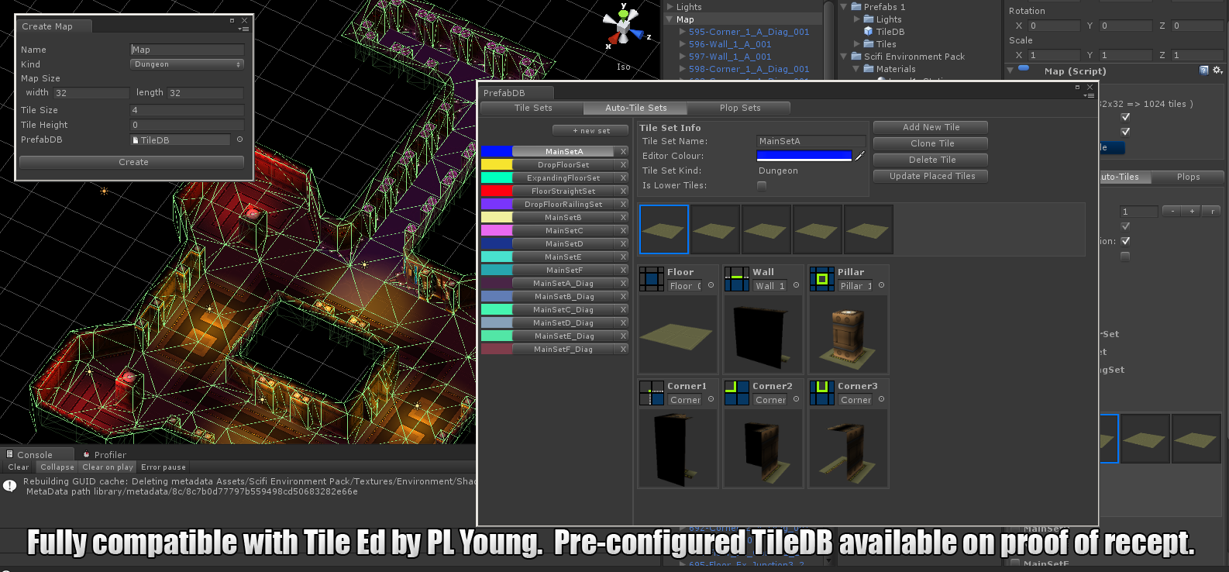Click the Clone Tile button
1229x572 pixels.
pos(931,143)
